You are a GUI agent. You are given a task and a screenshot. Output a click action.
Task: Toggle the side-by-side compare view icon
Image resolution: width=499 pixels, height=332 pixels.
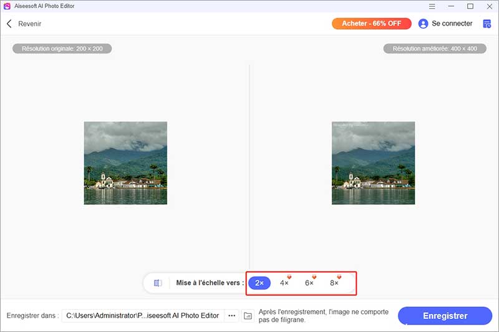click(158, 283)
